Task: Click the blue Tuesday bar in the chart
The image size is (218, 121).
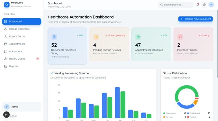Action: click(x=78, y=108)
